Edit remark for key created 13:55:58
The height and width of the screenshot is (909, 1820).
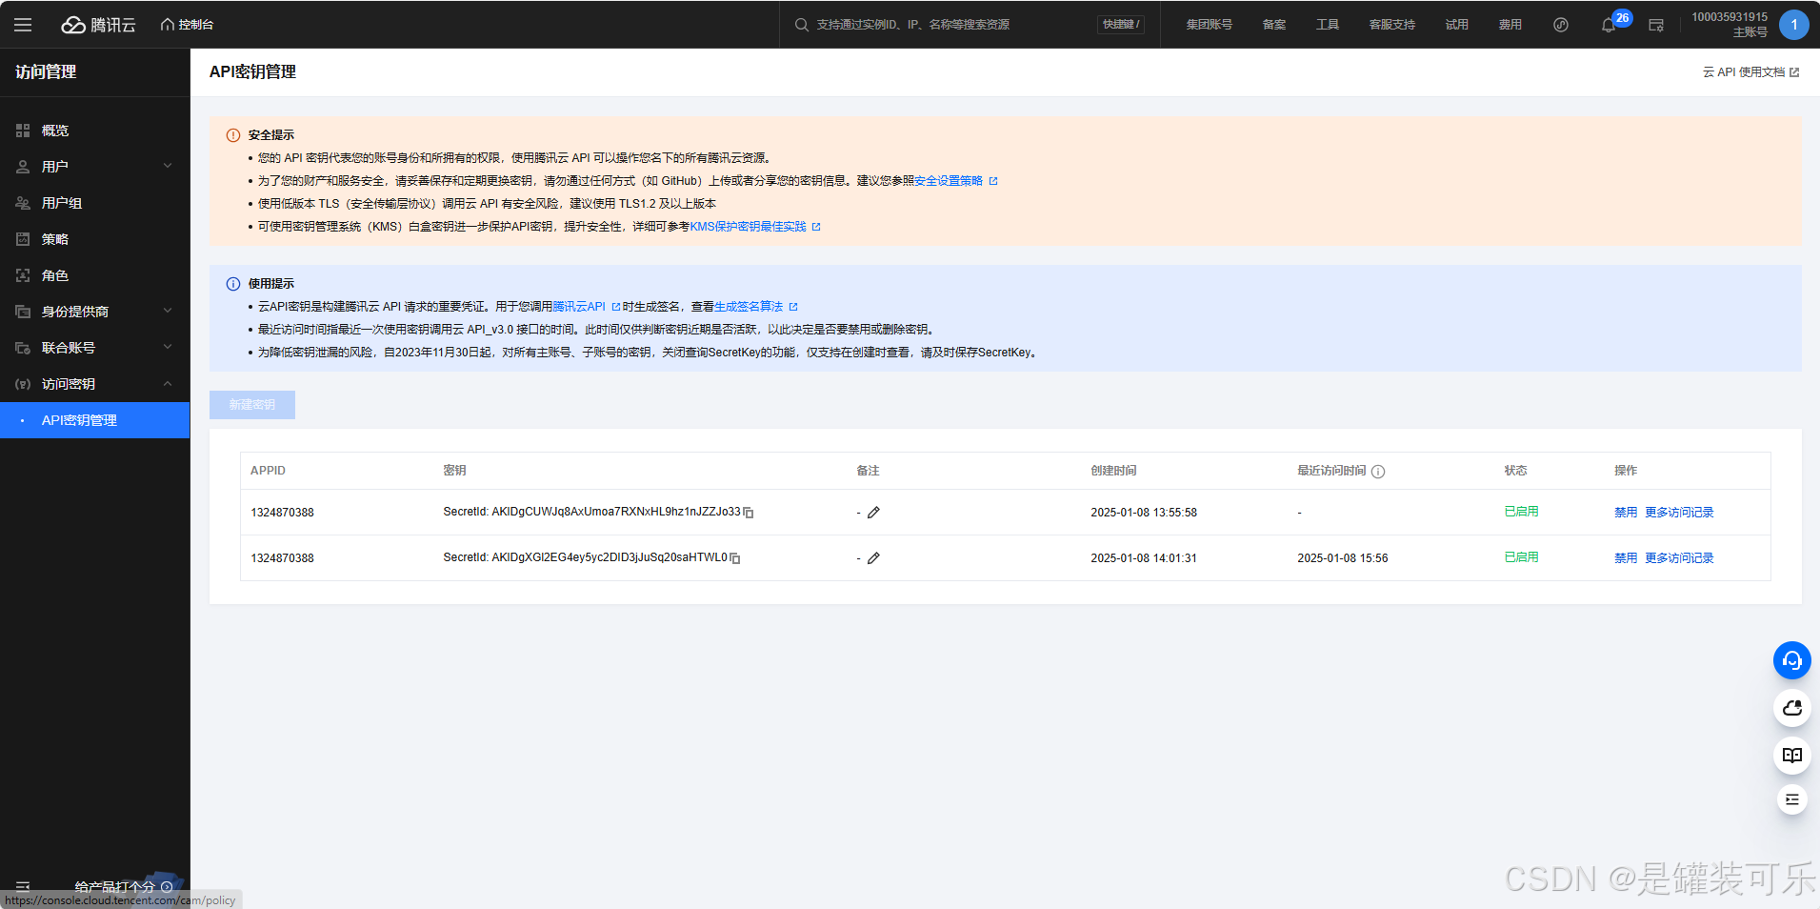873,513
